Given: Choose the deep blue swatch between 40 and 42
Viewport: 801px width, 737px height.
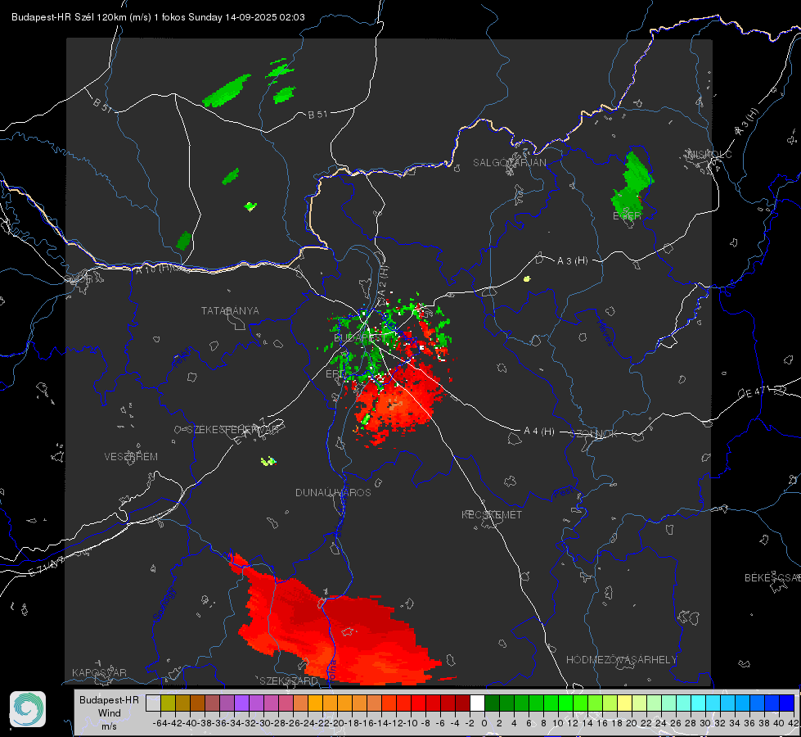Looking at the screenshot, I should point(787,703).
